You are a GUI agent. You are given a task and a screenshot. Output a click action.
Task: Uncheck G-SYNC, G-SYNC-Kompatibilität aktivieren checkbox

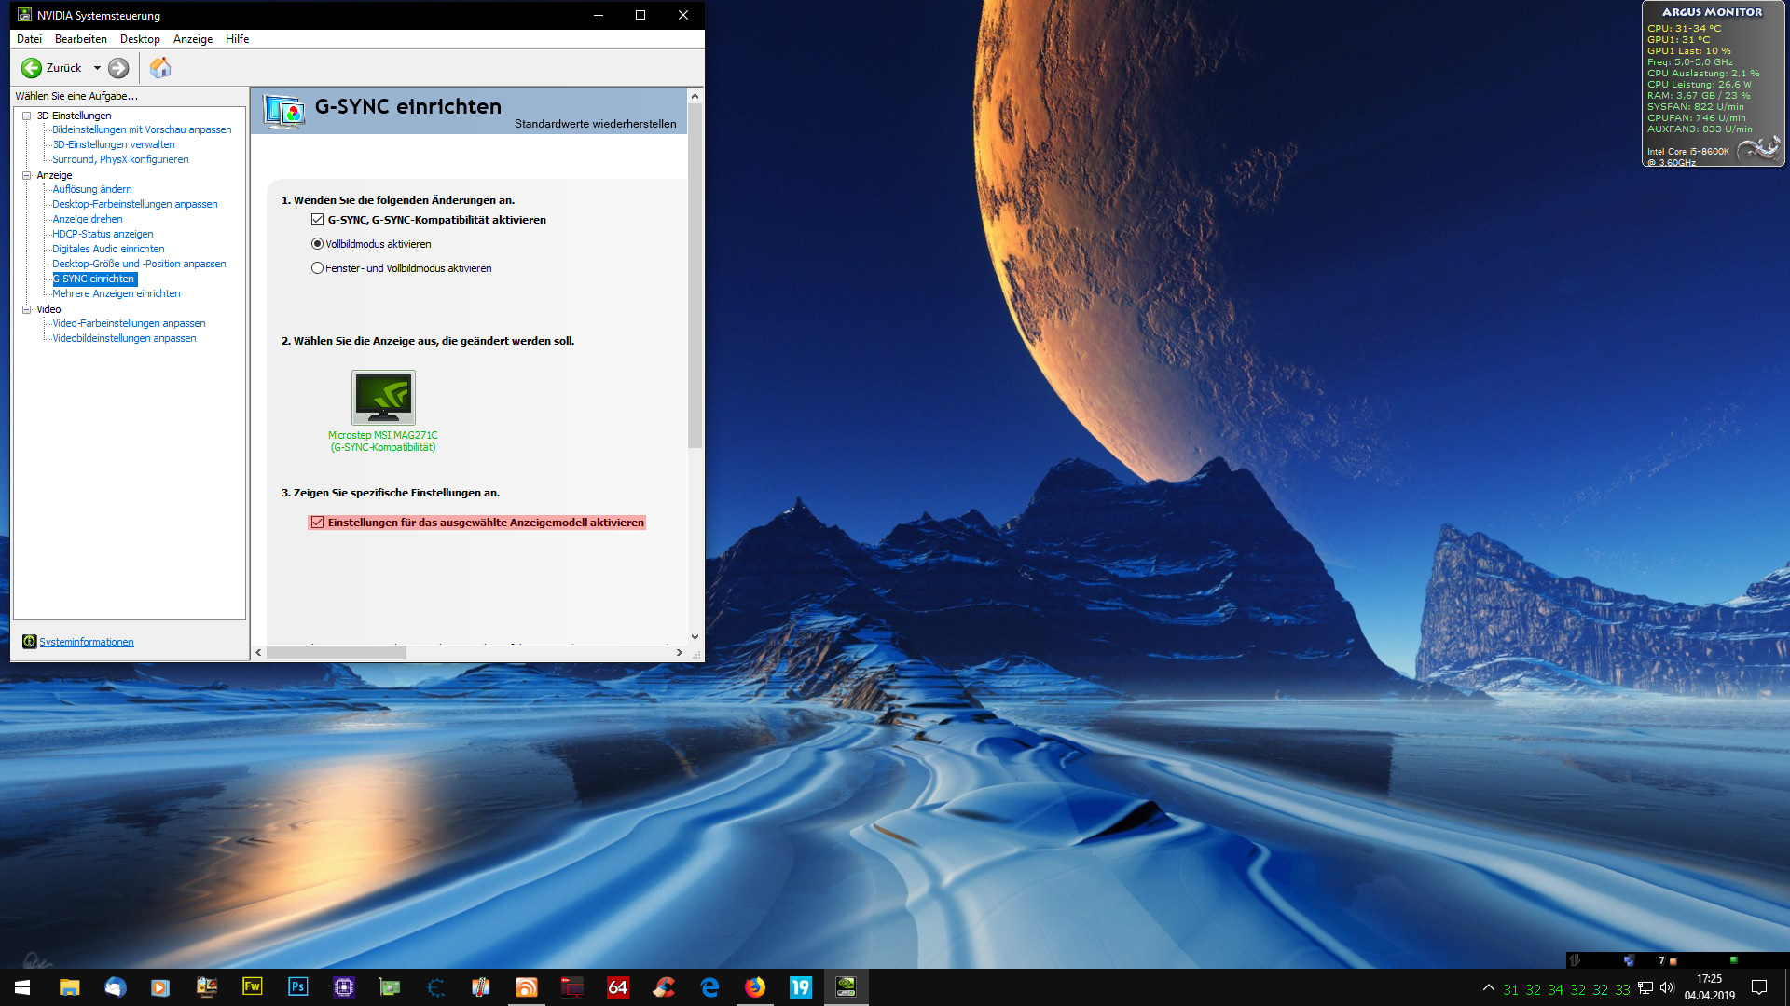pos(318,220)
